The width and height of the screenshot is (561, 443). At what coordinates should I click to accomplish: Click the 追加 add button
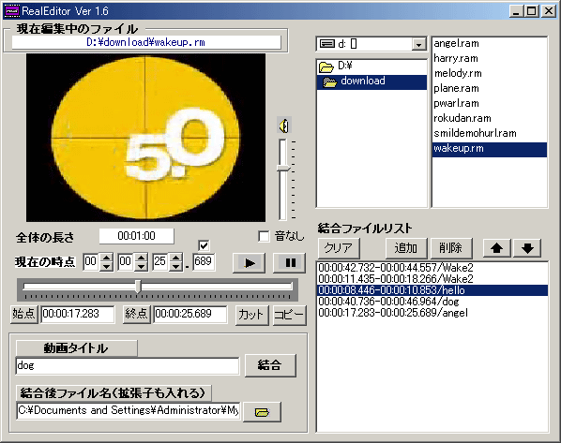[x=406, y=248]
